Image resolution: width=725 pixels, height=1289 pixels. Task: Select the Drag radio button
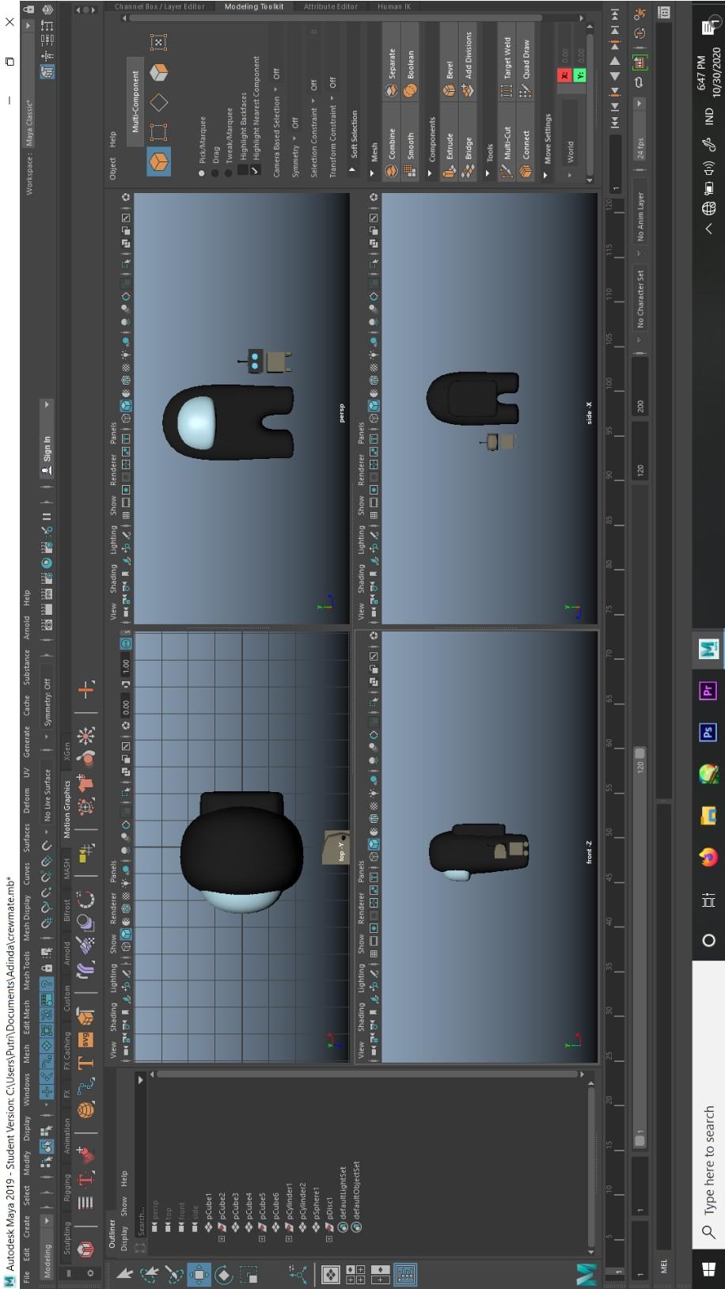click(215, 172)
